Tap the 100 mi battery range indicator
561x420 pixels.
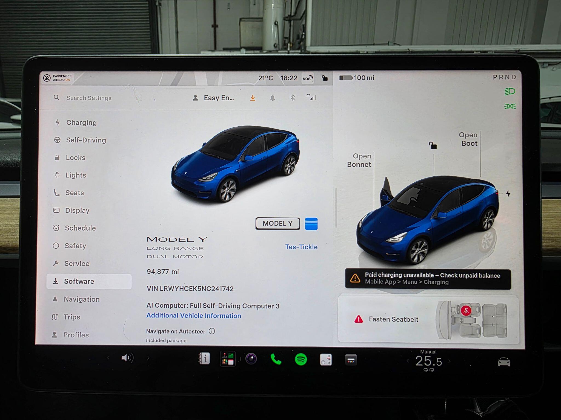click(356, 78)
